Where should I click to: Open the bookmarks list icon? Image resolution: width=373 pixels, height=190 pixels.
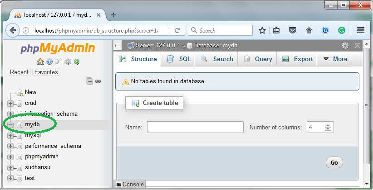(x=276, y=30)
